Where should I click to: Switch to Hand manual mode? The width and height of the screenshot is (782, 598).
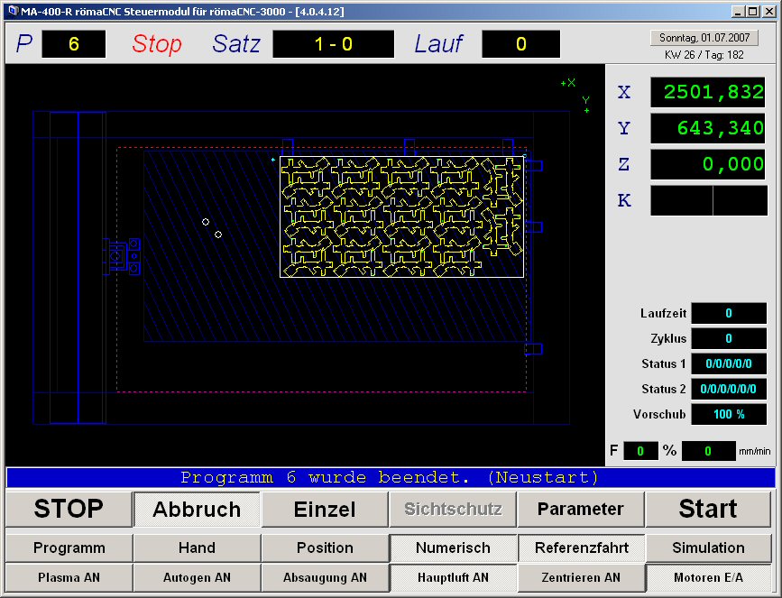197,547
